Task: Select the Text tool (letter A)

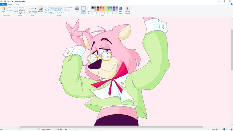Action: tap(35, 9)
